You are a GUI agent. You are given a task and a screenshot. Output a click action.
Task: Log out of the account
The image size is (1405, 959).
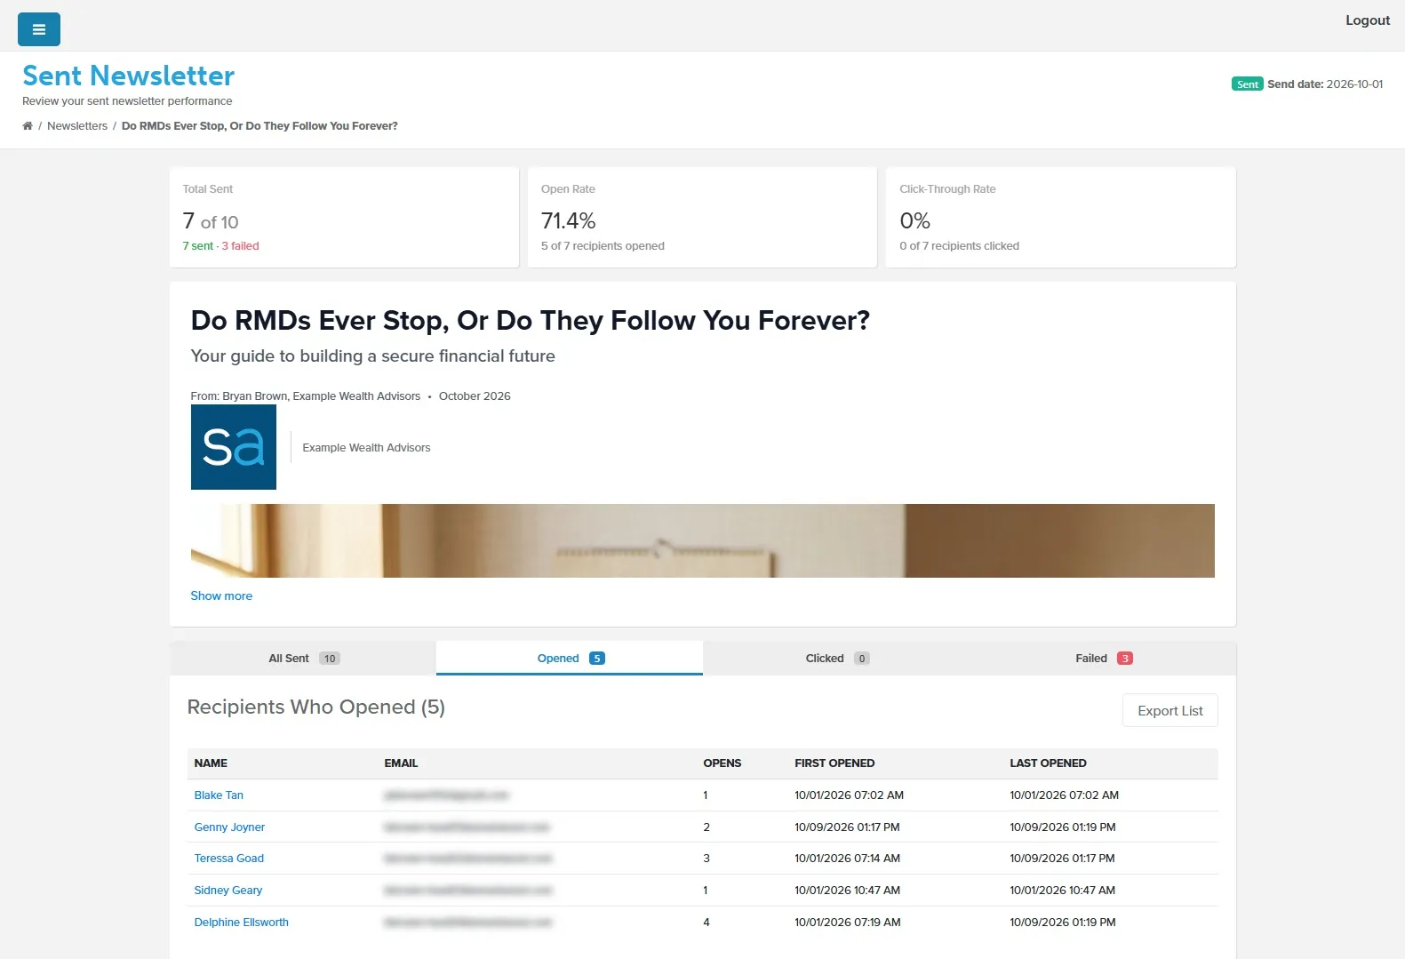[1367, 20]
